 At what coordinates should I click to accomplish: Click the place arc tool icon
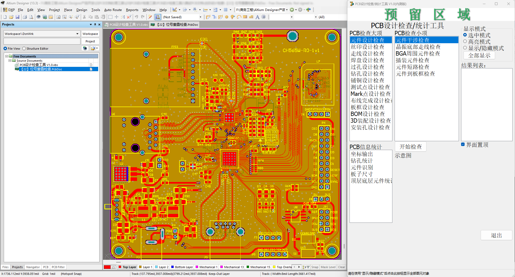pos(239,17)
